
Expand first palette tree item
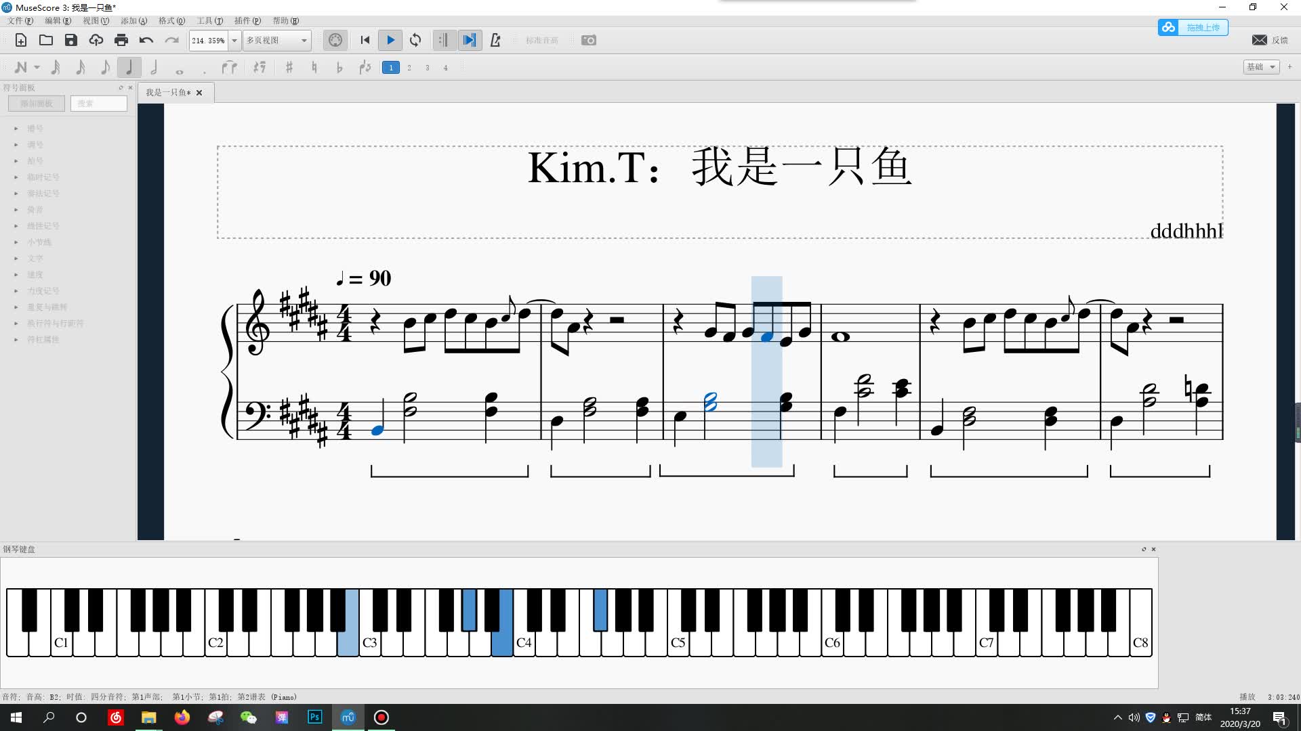tap(16, 128)
